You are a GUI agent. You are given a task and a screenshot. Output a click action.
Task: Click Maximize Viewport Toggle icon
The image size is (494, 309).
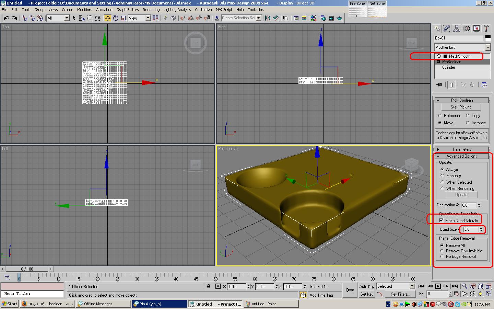click(x=489, y=294)
